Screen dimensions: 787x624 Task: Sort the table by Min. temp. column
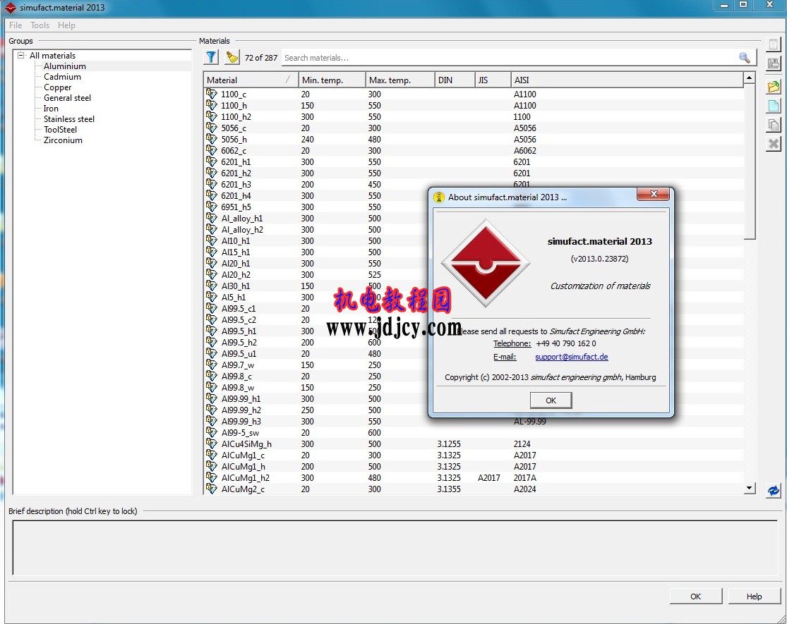332,80
